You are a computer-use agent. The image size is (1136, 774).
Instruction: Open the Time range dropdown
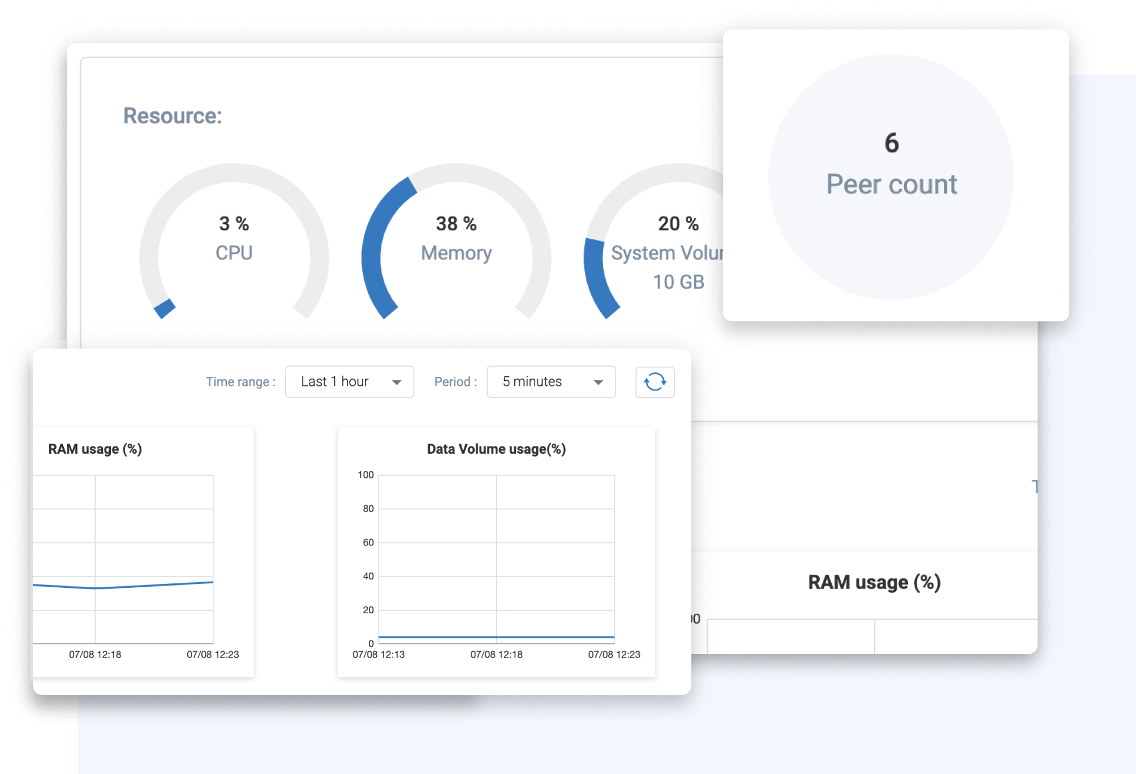pos(349,382)
